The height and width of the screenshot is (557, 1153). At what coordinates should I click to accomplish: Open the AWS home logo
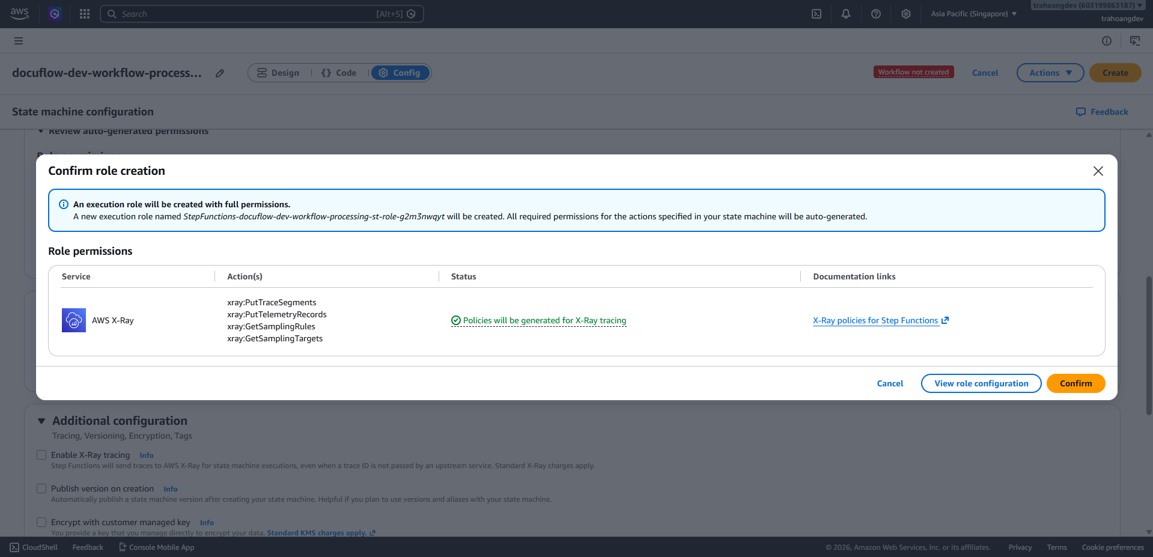tap(19, 14)
